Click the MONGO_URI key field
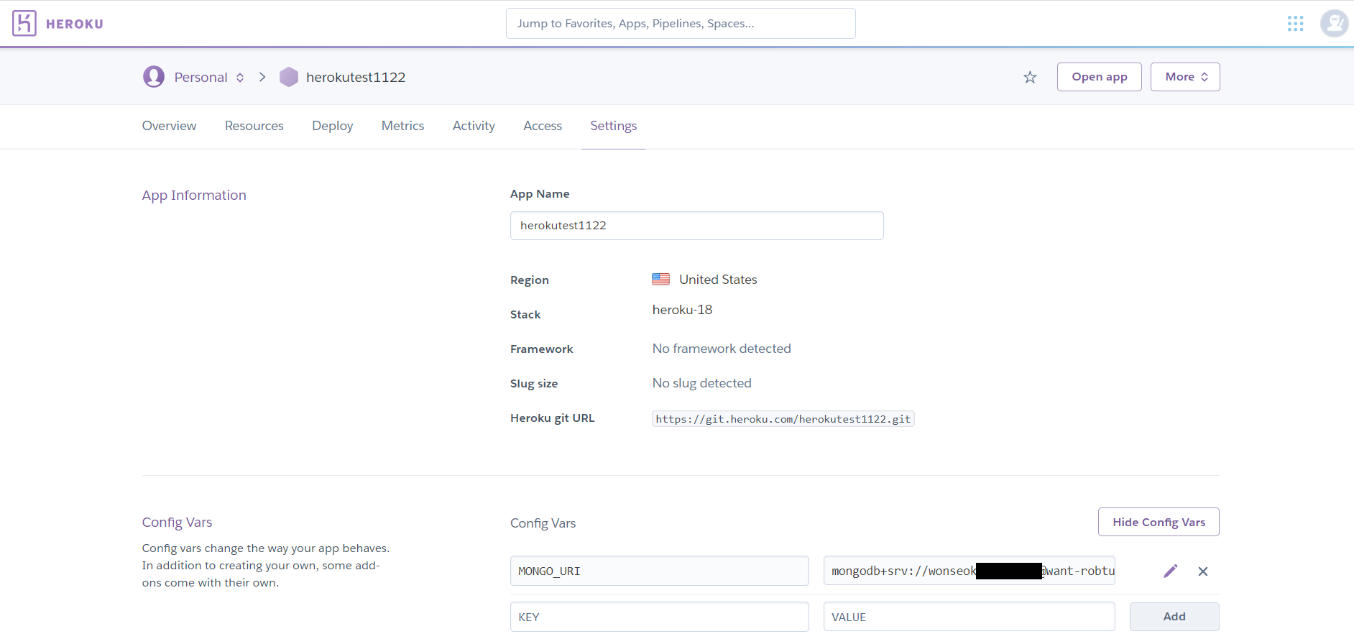 click(x=660, y=571)
